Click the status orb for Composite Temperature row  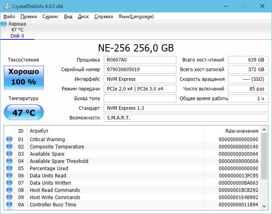pyautogui.click(x=9, y=146)
